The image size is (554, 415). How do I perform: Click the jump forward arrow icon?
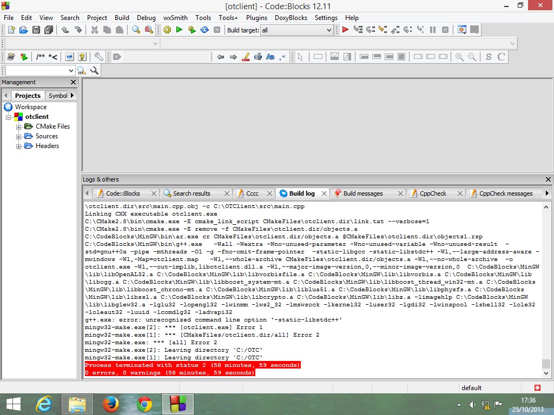[233, 57]
